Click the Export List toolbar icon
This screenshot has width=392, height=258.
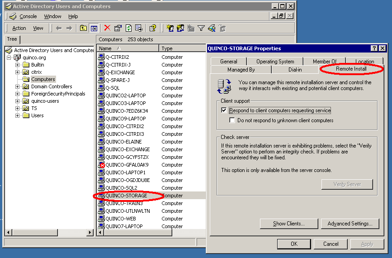click(139, 28)
